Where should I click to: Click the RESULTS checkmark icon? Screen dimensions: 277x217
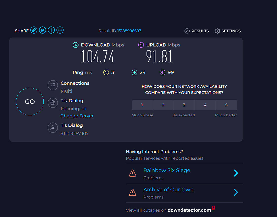(x=187, y=31)
